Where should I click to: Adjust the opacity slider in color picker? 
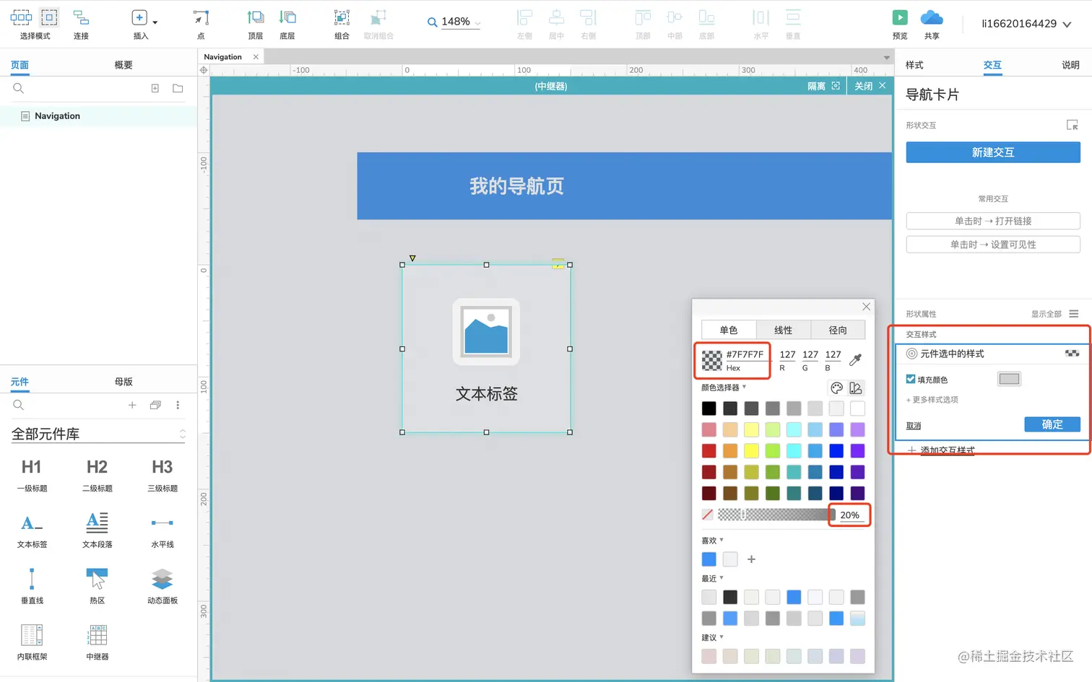776,515
